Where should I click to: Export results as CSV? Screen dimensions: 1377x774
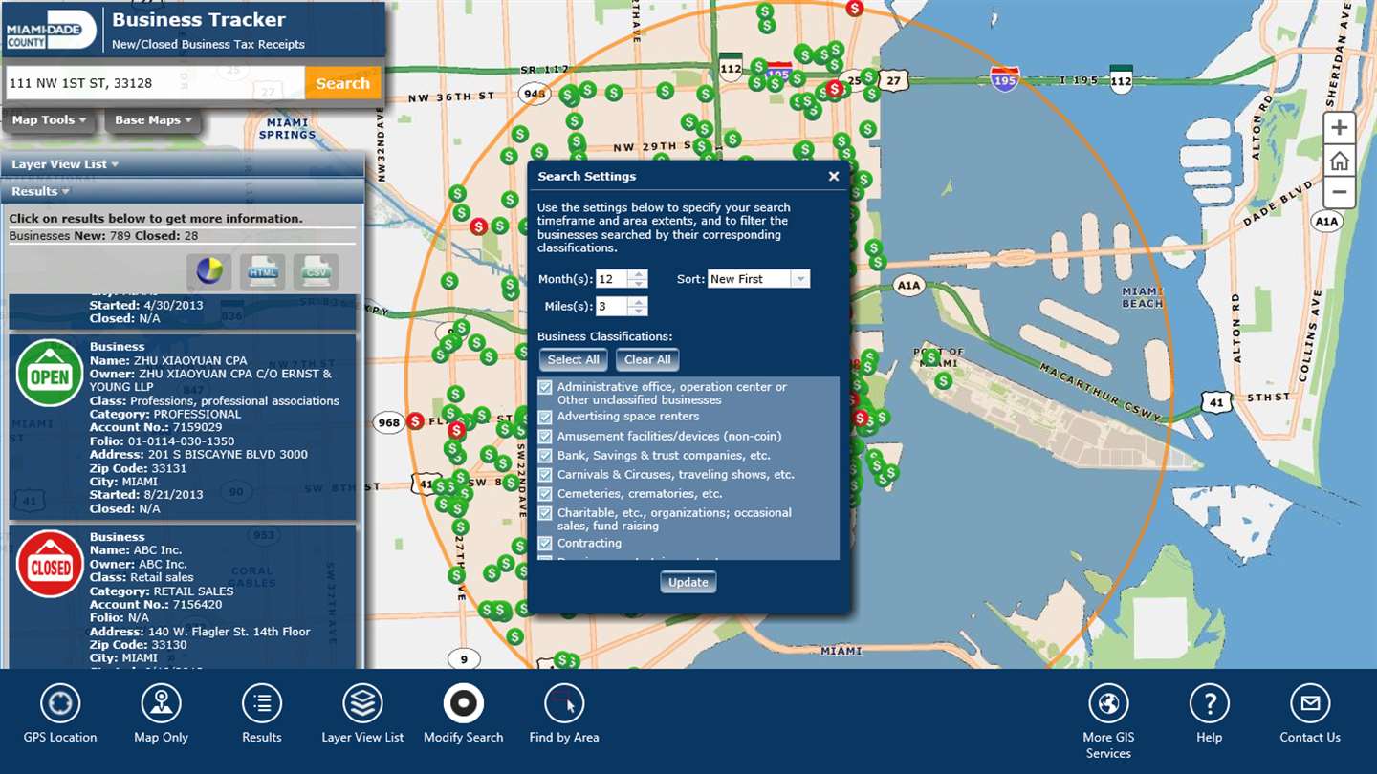click(316, 272)
